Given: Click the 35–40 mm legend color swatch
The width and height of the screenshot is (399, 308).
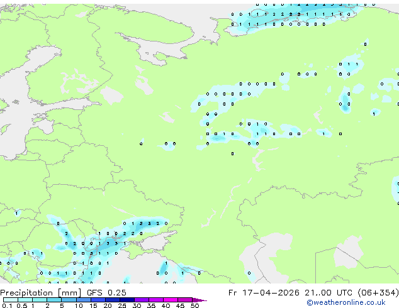Looking at the screenshot, I should point(156,300).
